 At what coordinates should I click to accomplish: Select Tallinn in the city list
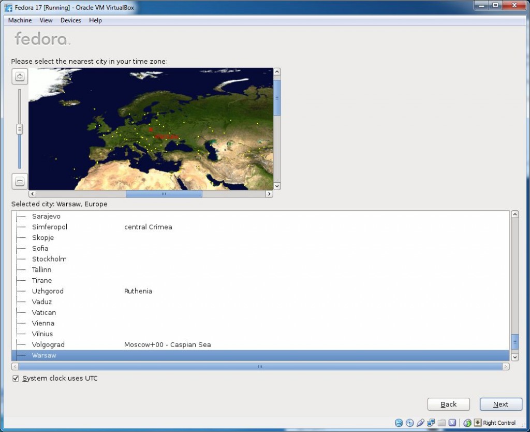pyautogui.click(x=260, y=270)
